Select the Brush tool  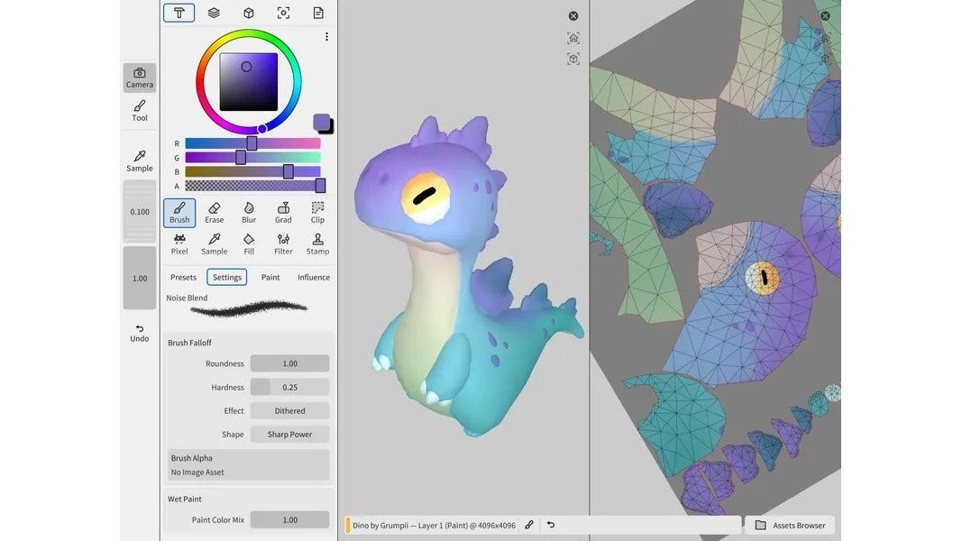tap(179, 213)
